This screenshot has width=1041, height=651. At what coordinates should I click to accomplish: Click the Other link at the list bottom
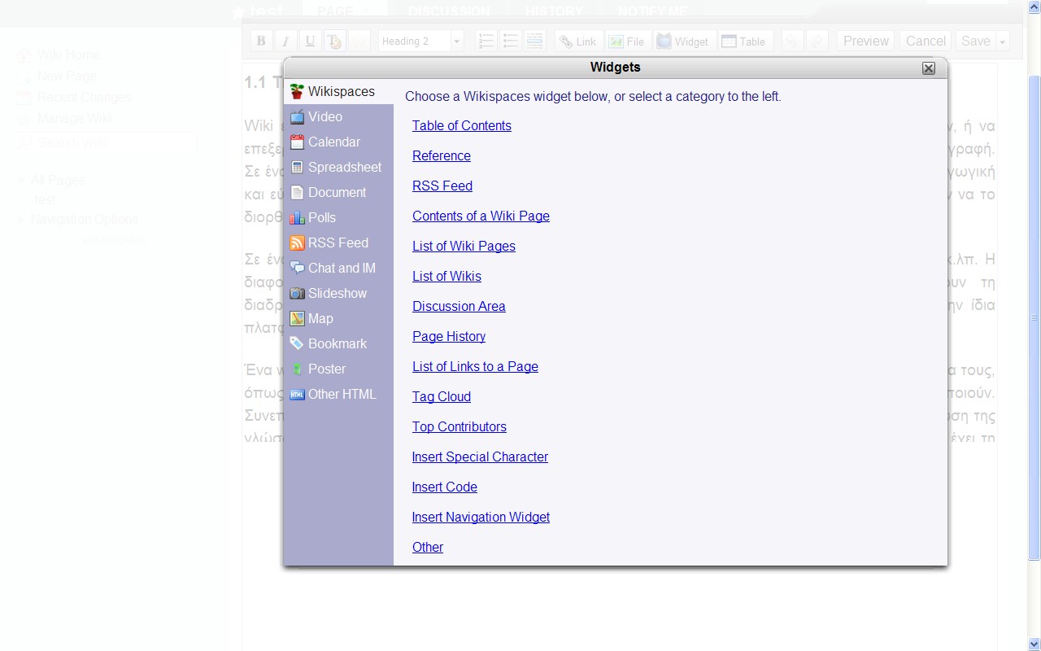pos(428,547)
